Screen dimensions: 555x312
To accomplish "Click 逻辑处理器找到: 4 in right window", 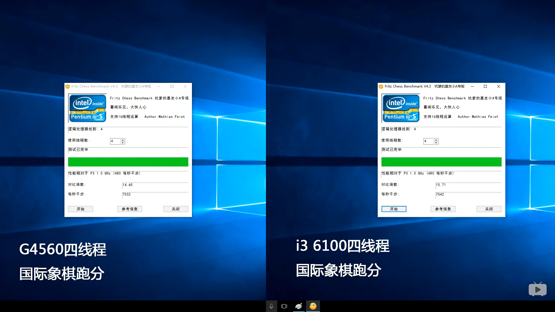I will pos(399,129).
